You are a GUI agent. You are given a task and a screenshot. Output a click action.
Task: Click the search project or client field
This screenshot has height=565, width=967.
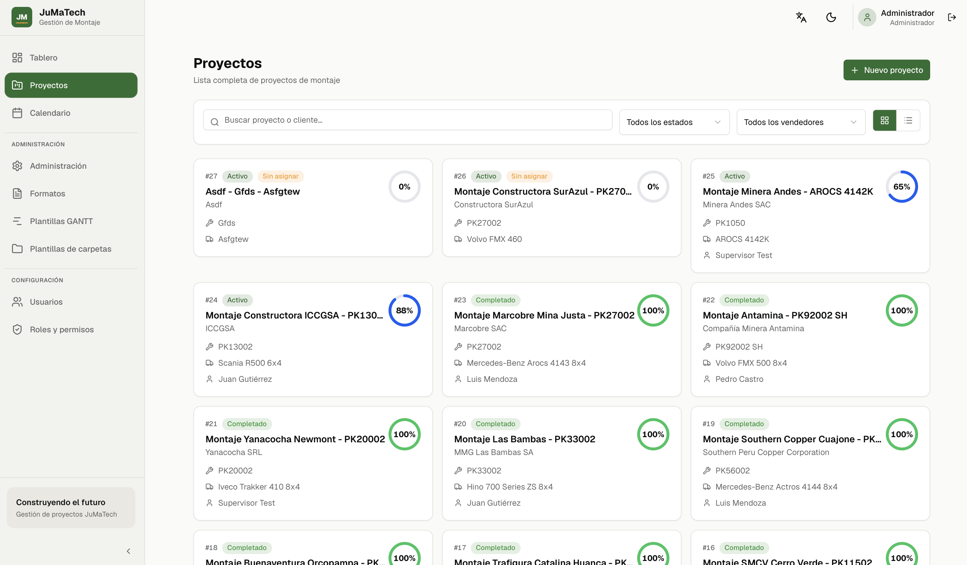click(x=408, y=120)
